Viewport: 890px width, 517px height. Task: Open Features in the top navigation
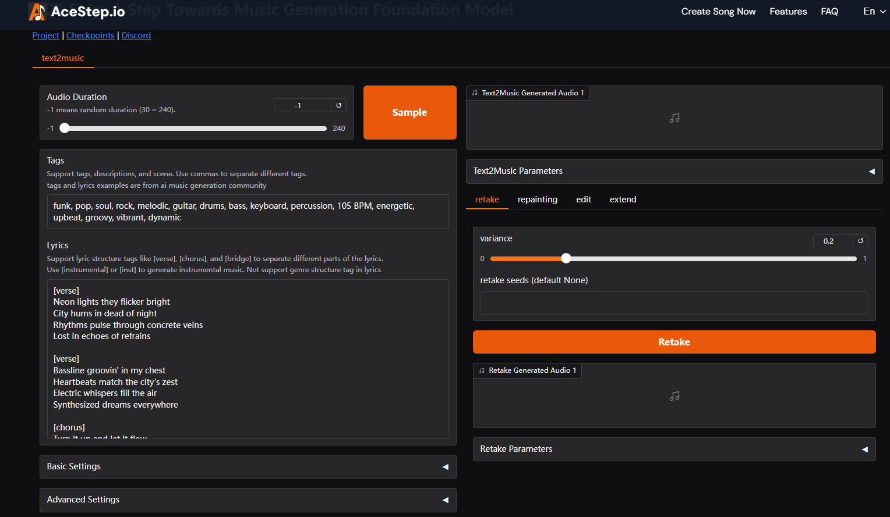pyautogui.click(x=788, y=12)
